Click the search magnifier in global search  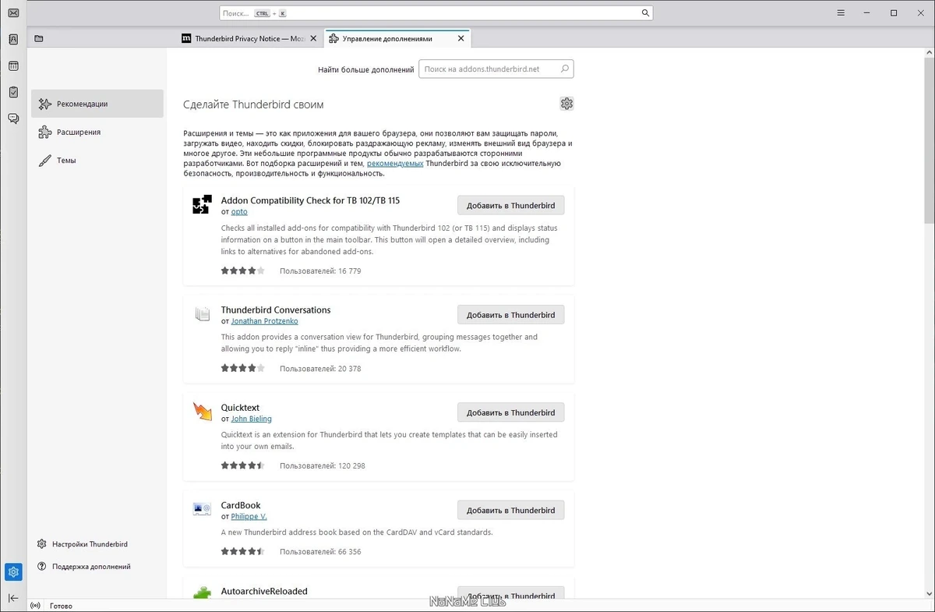tap(645, 13)
